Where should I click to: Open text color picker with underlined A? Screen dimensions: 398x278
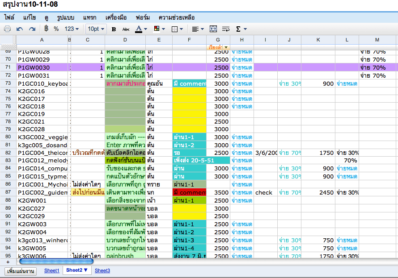click(x=141, y=29)
